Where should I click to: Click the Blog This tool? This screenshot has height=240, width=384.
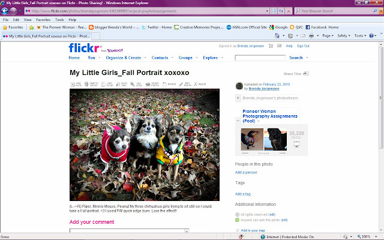[x=121, y=84]
